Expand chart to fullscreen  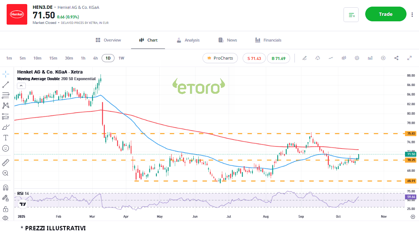(409, 58)
